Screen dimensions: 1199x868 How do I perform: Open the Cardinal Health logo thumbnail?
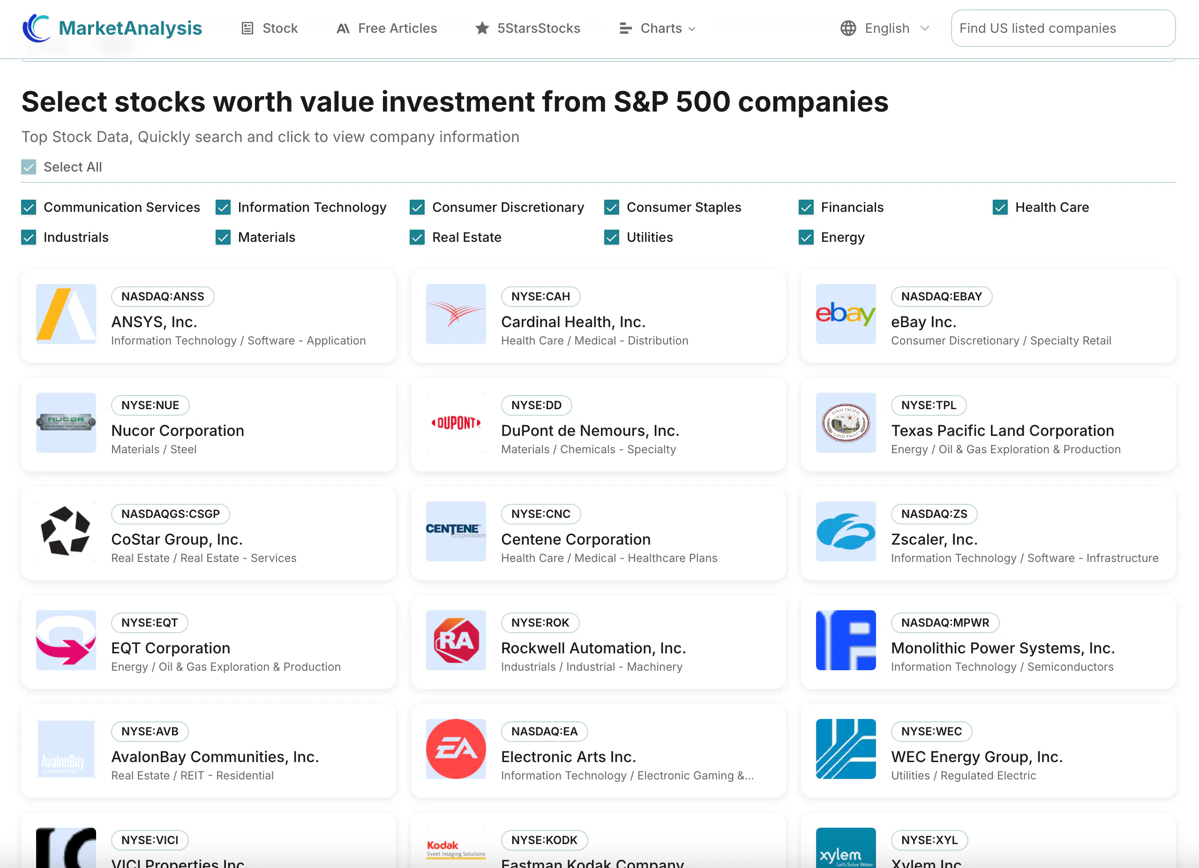456,314
